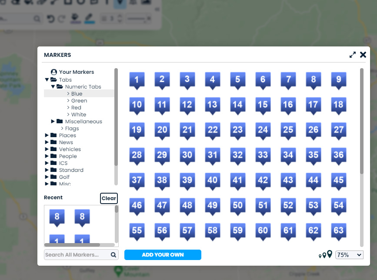Select blue marker number 50
Screen dimensions: 377x280
coord(237,206)
